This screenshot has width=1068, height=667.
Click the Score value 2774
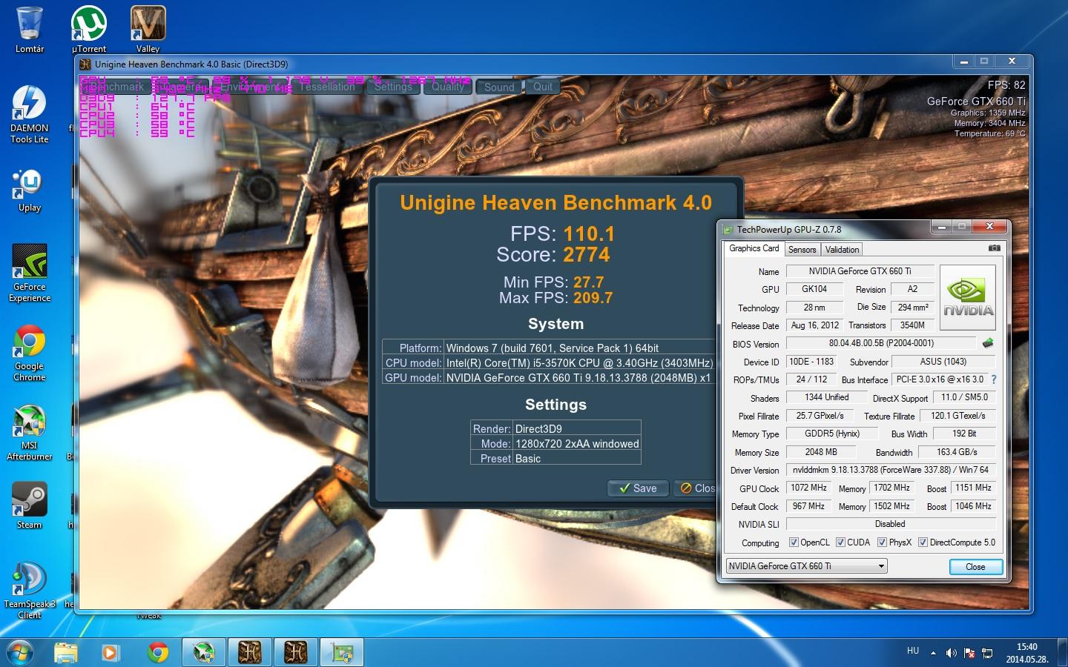586,255
